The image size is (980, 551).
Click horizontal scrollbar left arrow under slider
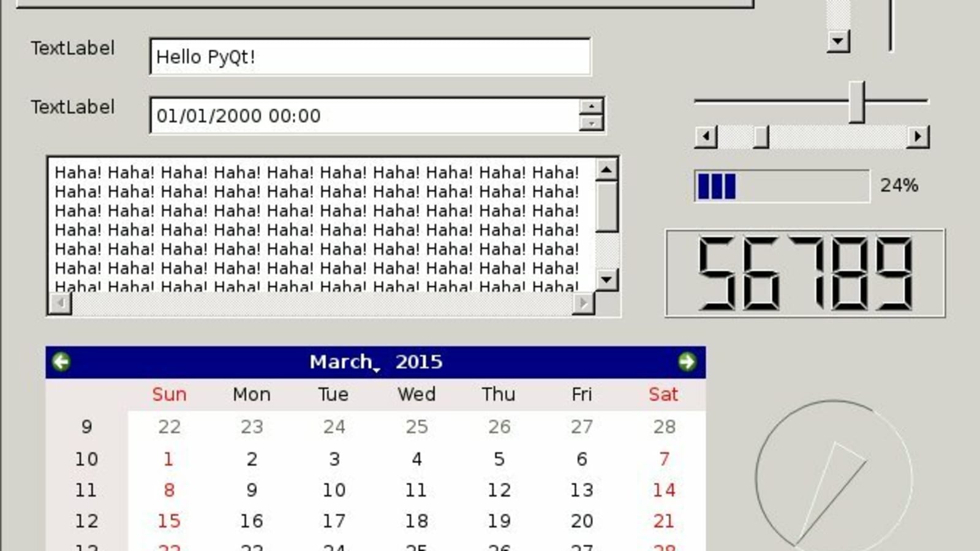pos(706,137)
